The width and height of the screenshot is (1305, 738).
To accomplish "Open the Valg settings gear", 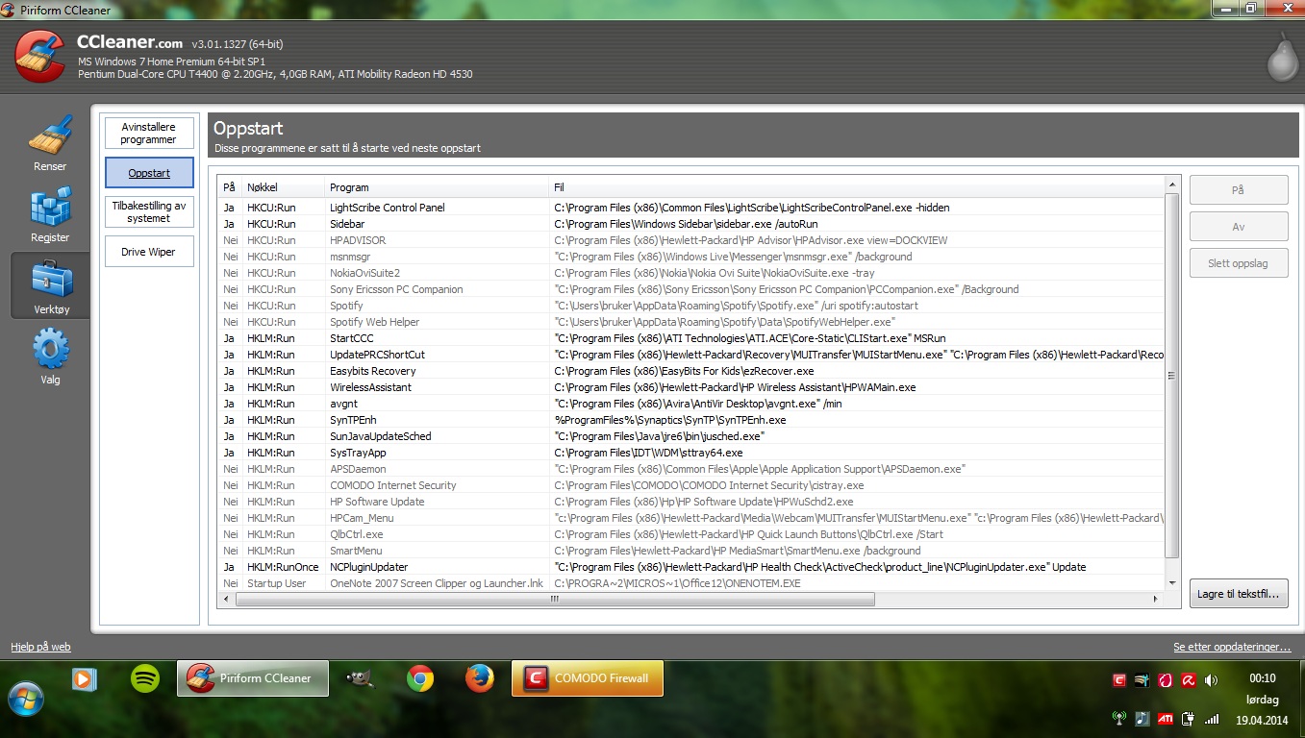I will click(x=50, y=357).
